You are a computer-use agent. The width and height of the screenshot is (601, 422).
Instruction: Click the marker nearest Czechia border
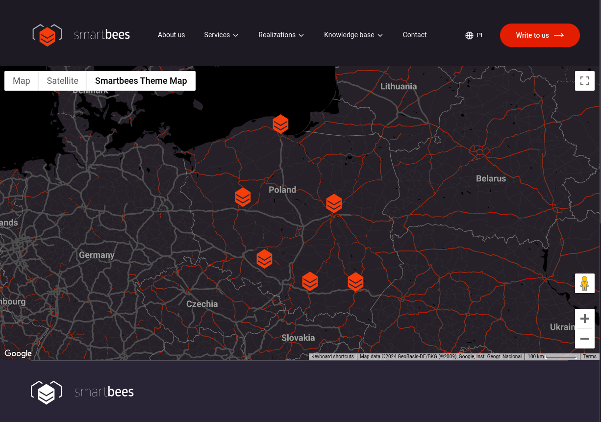264,259
